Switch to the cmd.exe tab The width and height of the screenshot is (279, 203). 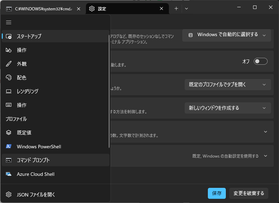pyautogui.click(x=43, y=9)
